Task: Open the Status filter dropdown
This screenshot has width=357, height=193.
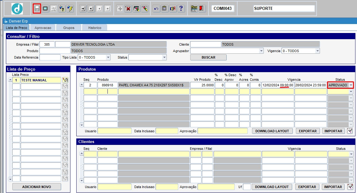Action: click(164, 58)
